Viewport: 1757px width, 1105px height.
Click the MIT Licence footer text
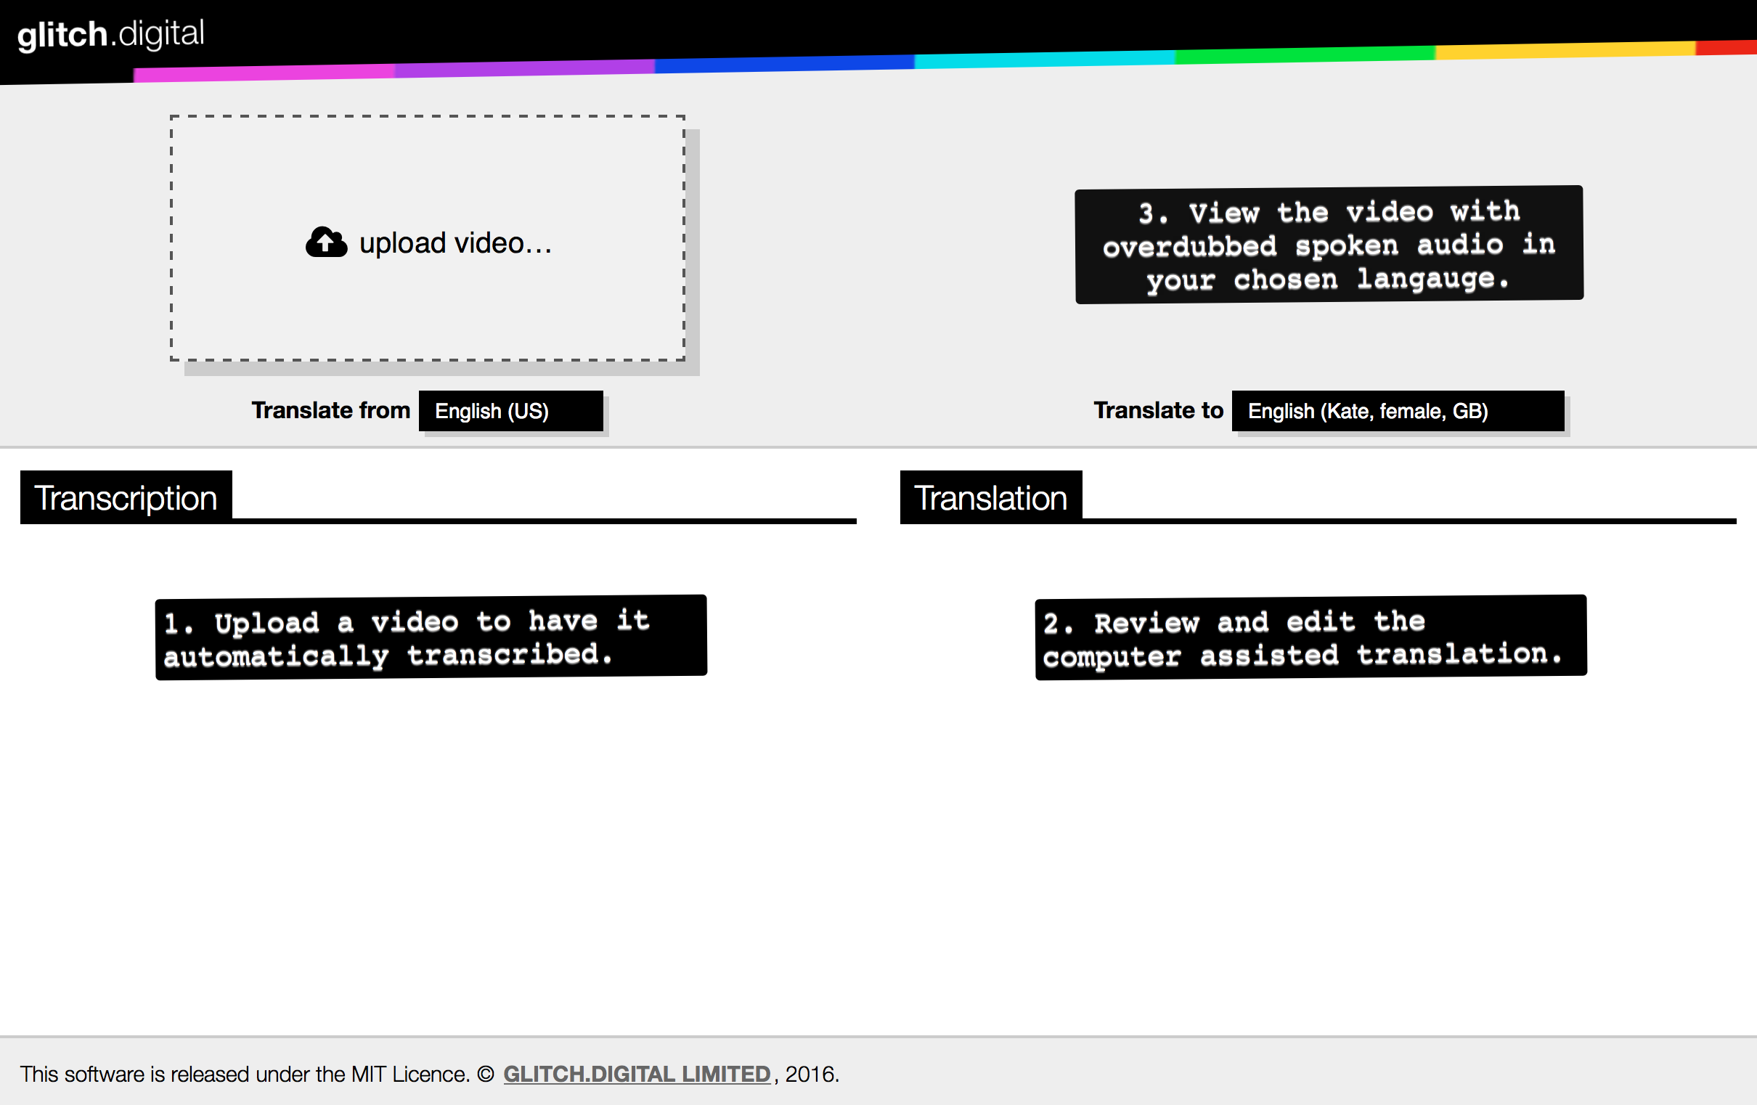pyautogui.click(x=409, y=1074)
